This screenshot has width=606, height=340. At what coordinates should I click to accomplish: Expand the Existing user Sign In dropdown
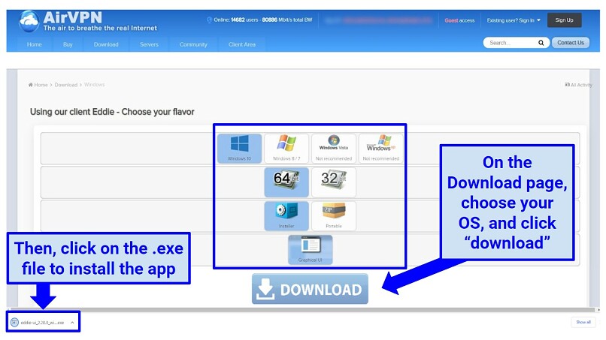tap(514, 20)
